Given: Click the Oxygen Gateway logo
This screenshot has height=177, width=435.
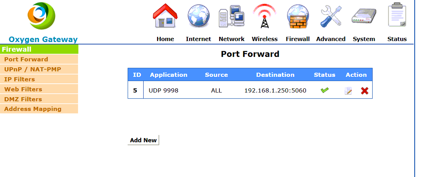Looking at the screenshot, I should pos(41,15).
